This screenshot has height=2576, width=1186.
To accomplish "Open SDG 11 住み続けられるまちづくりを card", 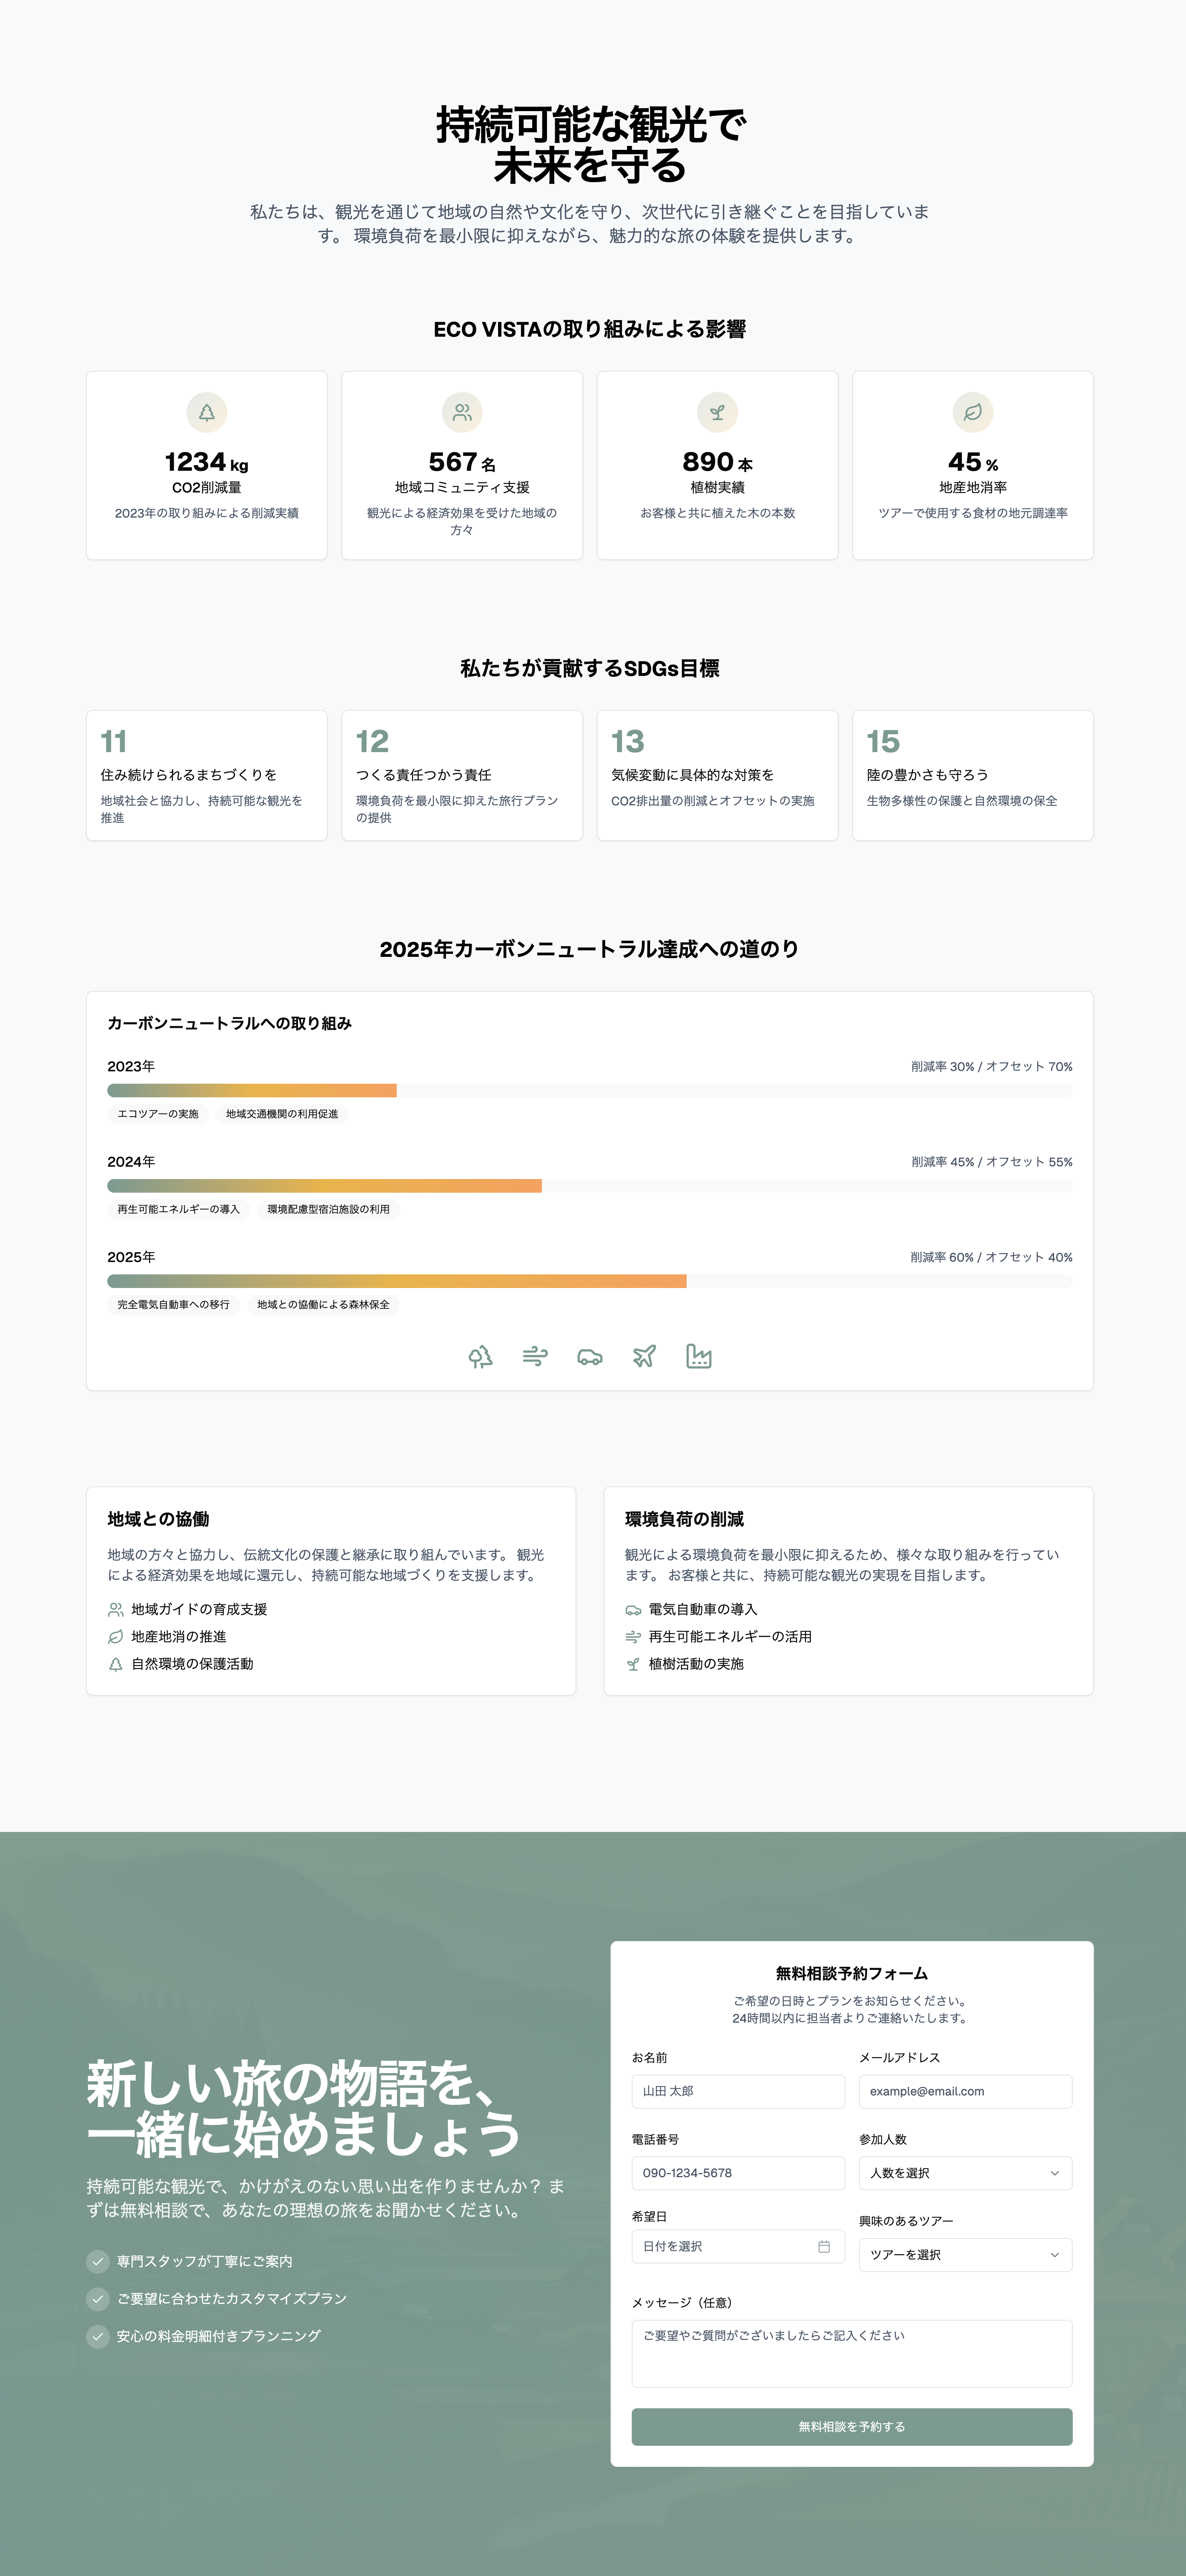I will [x=207, y=775].
